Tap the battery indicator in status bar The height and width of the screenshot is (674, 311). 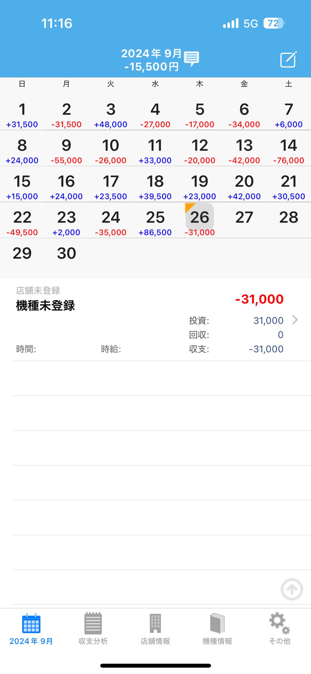pos(274,23)
